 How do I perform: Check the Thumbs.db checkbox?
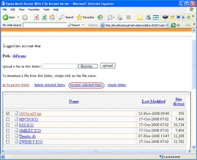tap(8, 136)
